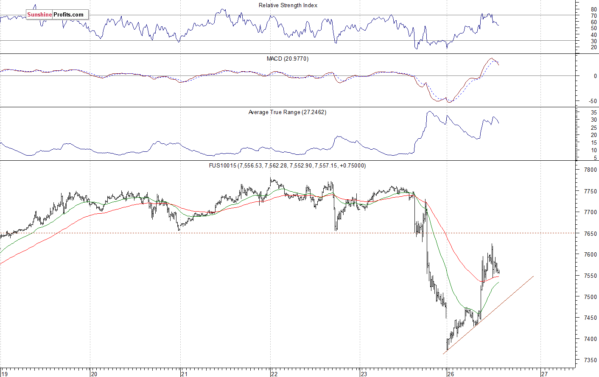Select date label 21 on time axis
Screen dimensions: 599x377
(x=184, y=374)
